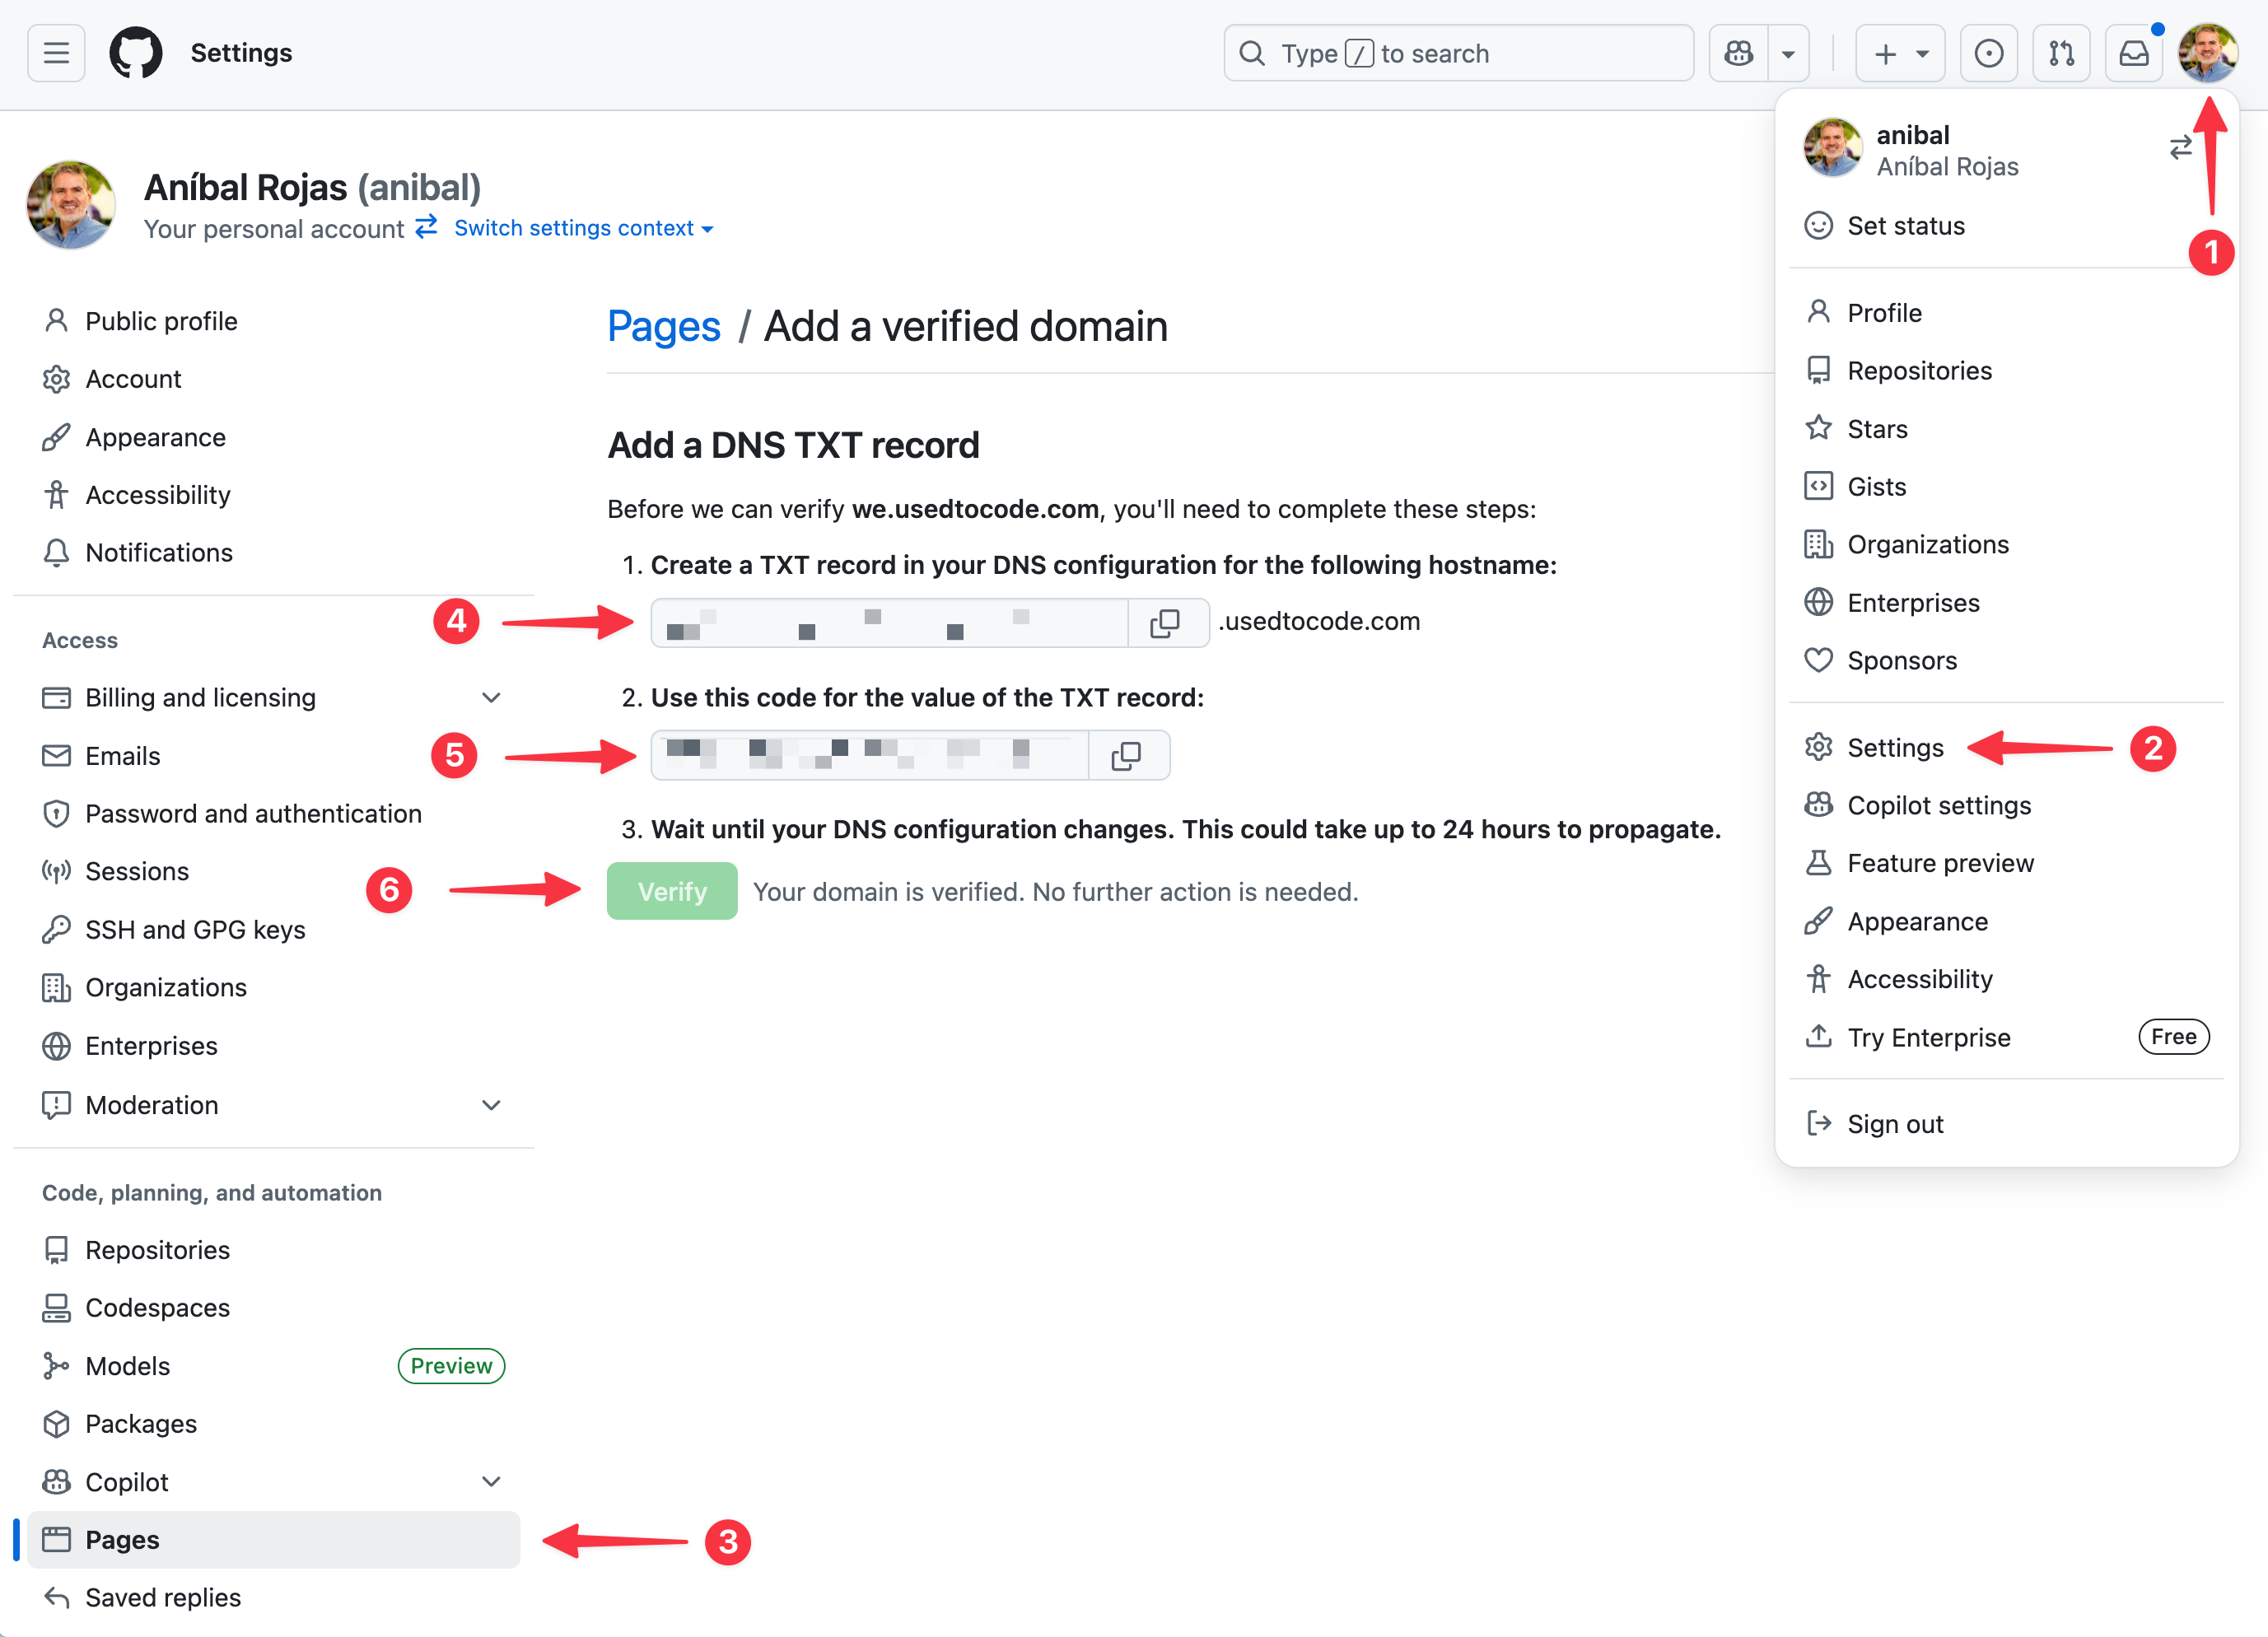The width and height of the screenshot is (2268, 1637).
Task: Select Settings in the user menu
Action: pos(1894,748)
